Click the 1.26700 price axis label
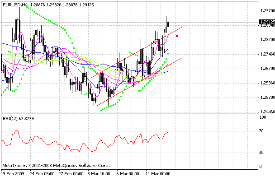Image resolution: width=275 pixels, height=177 pixels. tap(268, 69)
